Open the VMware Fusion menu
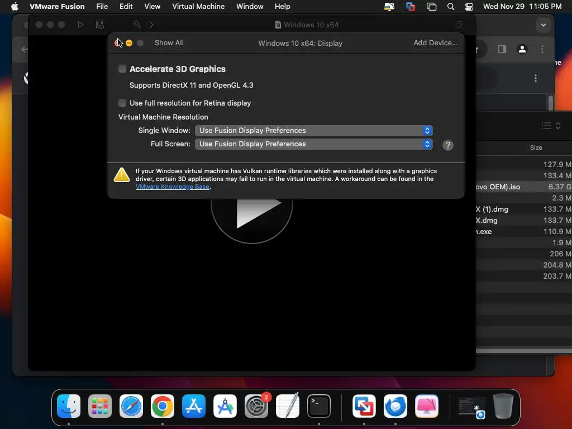 (57, 6)
